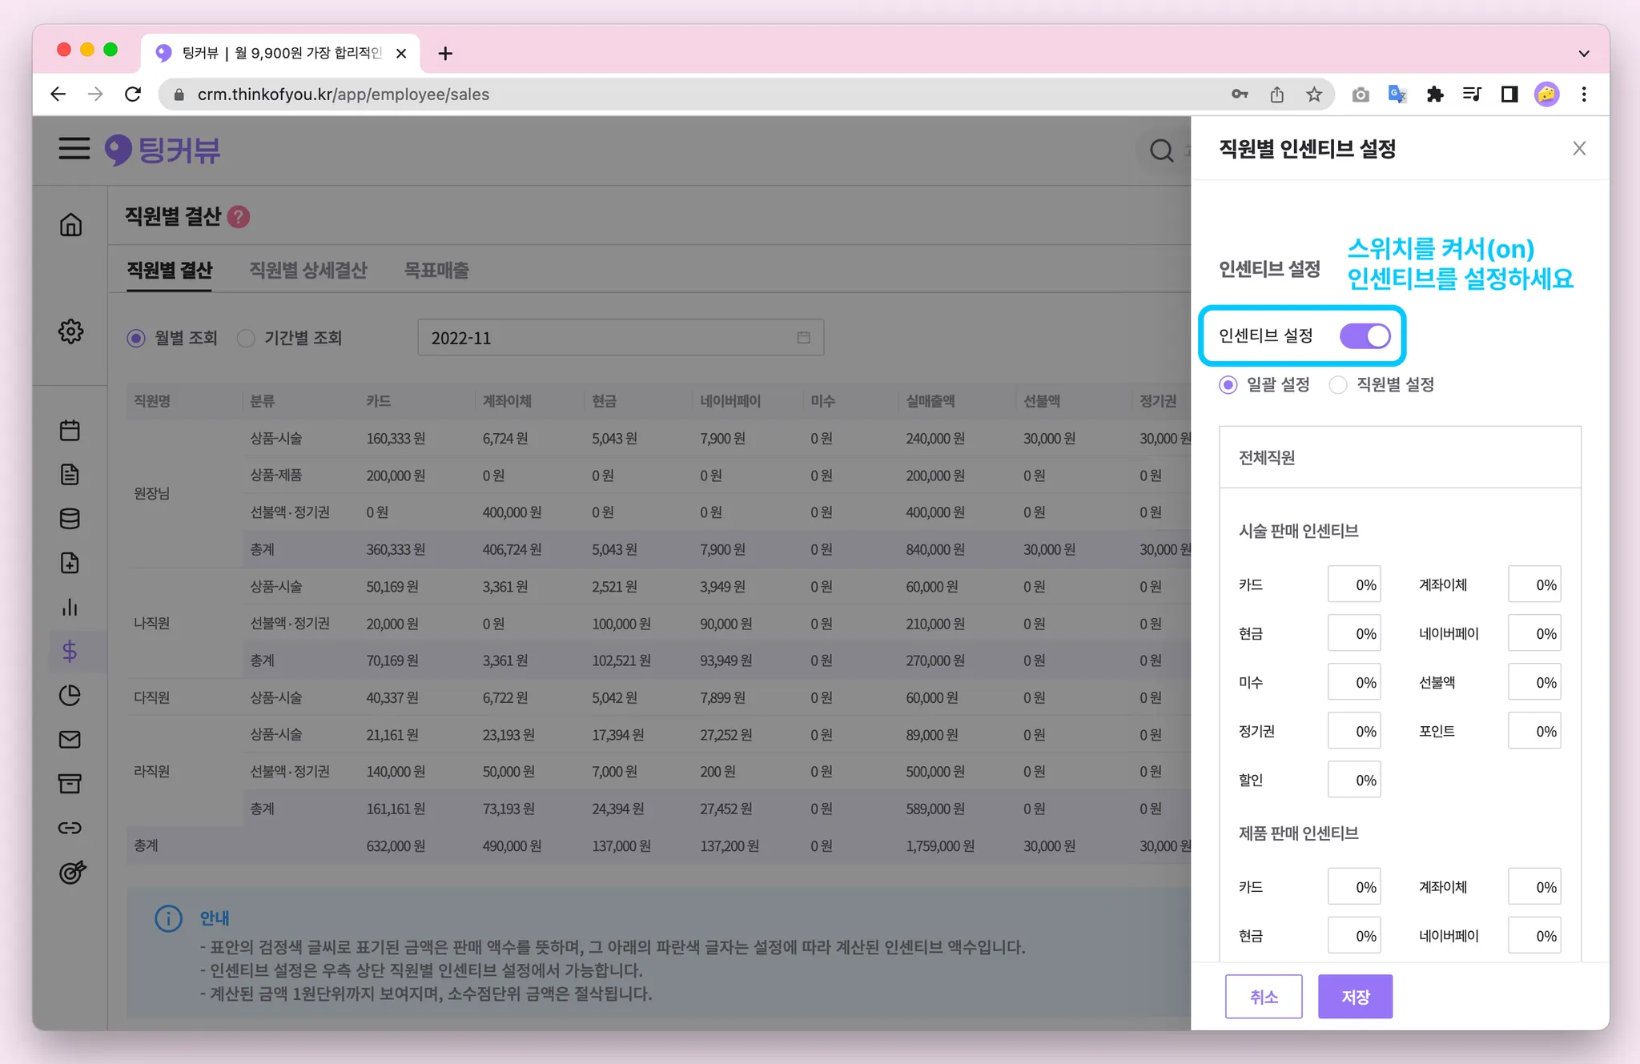The image size is (1640, 1064).
Task: Click the 시술 판매 카드 percentage field
Action: [1354, 585]
